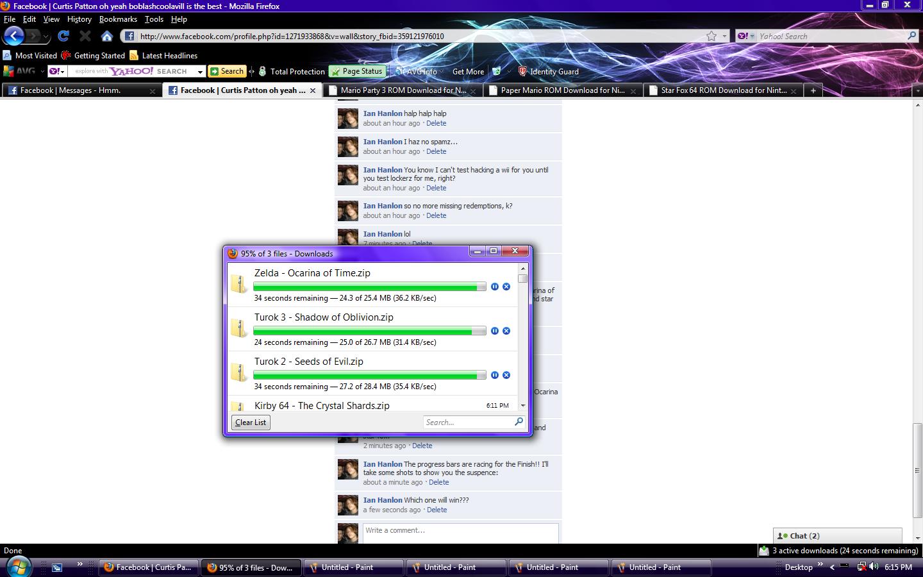
Task: Close the Facebook Curtis Patton tab
Action: tap(313, 90)
